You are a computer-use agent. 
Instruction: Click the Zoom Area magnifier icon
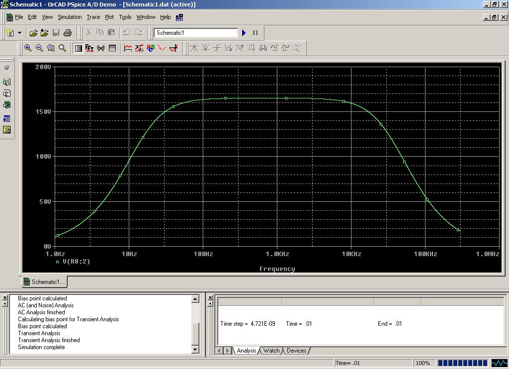pyautogui.click(x=51, y=48)
